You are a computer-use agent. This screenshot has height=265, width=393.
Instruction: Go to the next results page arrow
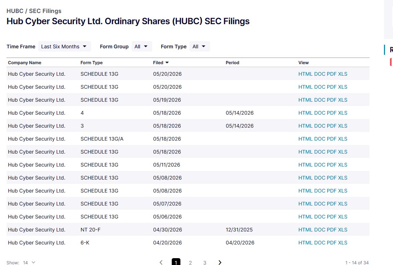pyautogui.click(x=220, y=262)
